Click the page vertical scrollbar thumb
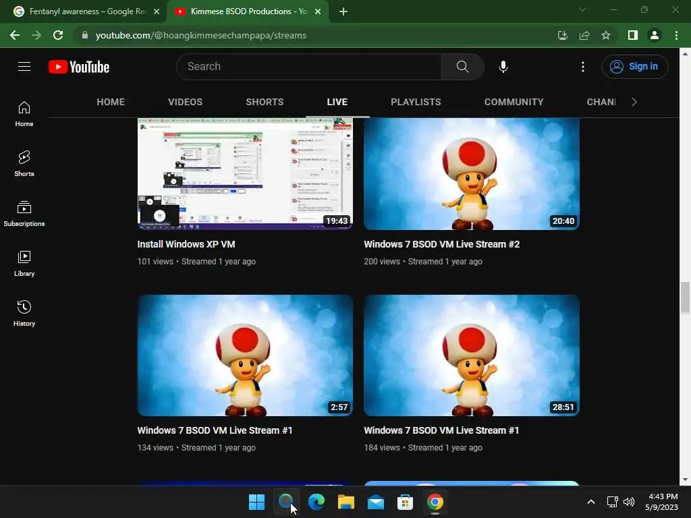 (685, 297)
